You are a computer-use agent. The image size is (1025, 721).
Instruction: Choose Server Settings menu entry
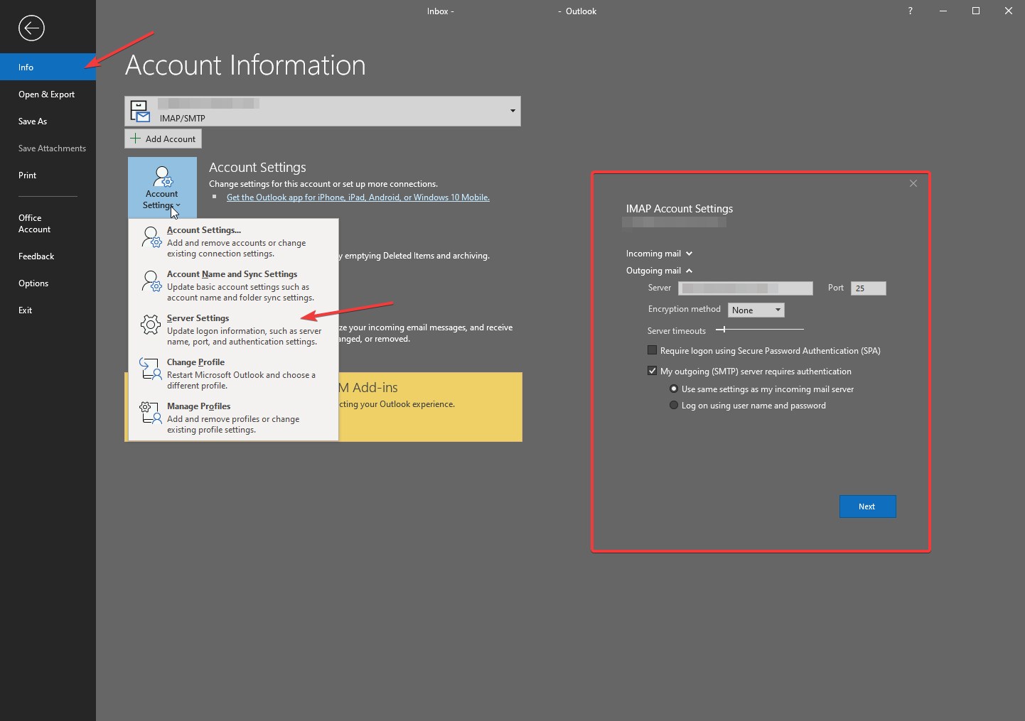[x=233, y=330]
